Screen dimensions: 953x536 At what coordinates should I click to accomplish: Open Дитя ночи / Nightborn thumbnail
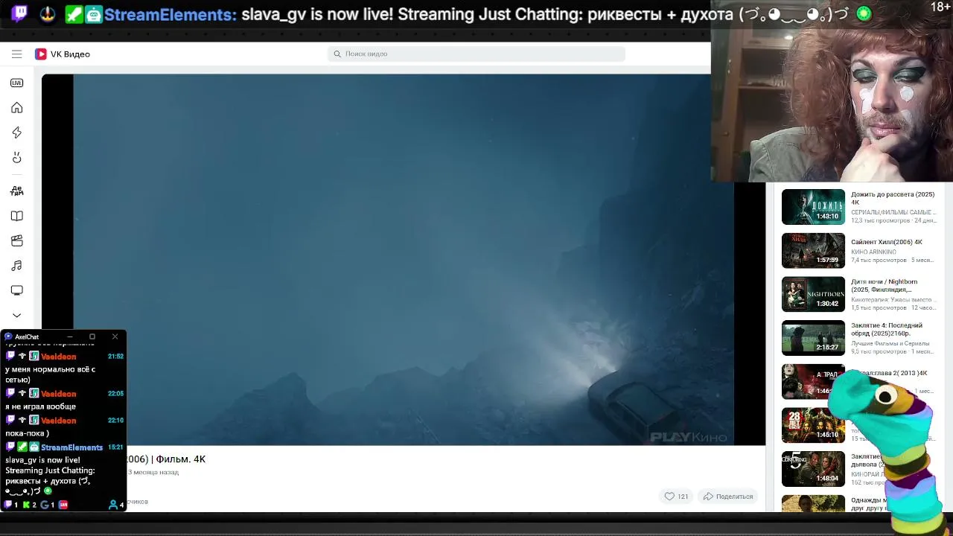pos(813,294)
